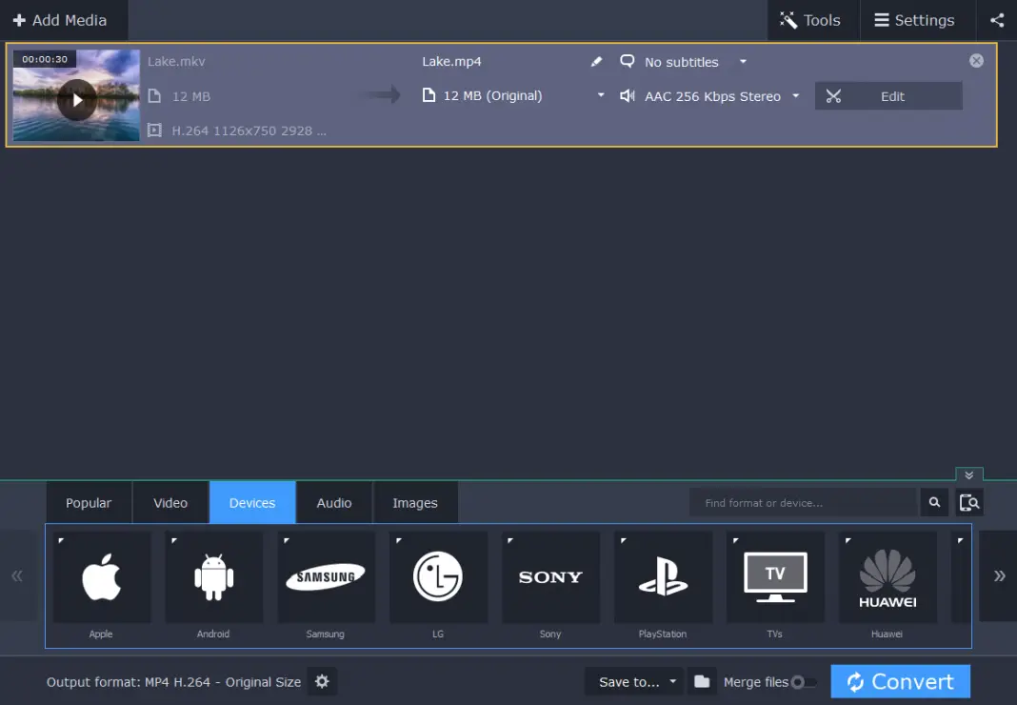Expand the No subtitles dropdown
Viewport: 1017px width, 705px height.
click(744, 62)
